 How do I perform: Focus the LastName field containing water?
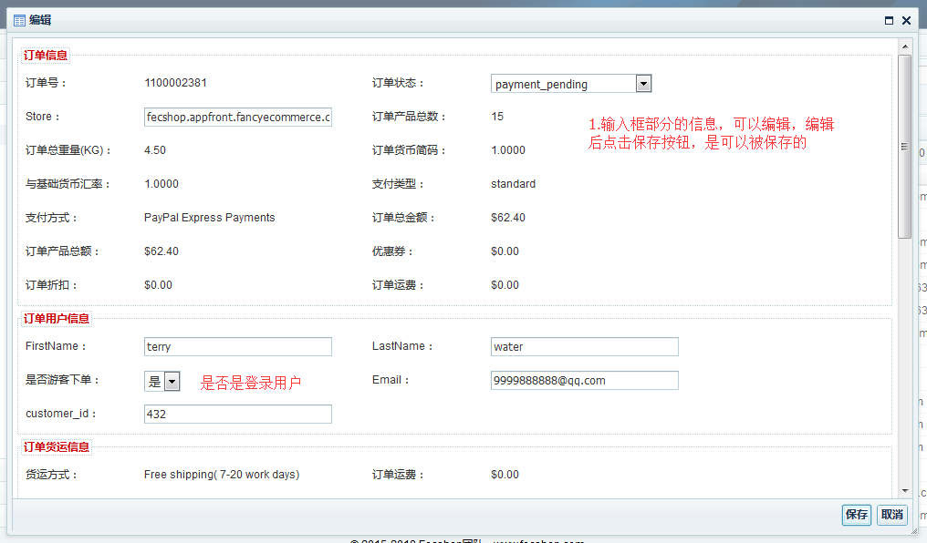pos(584,346)
